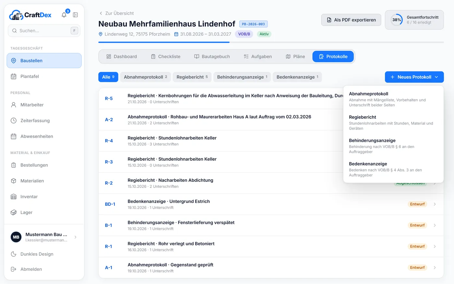Viewport: 454px width, 284px height.
Task: Go back via Zur Übersicht link
Action: coord(116,13)
